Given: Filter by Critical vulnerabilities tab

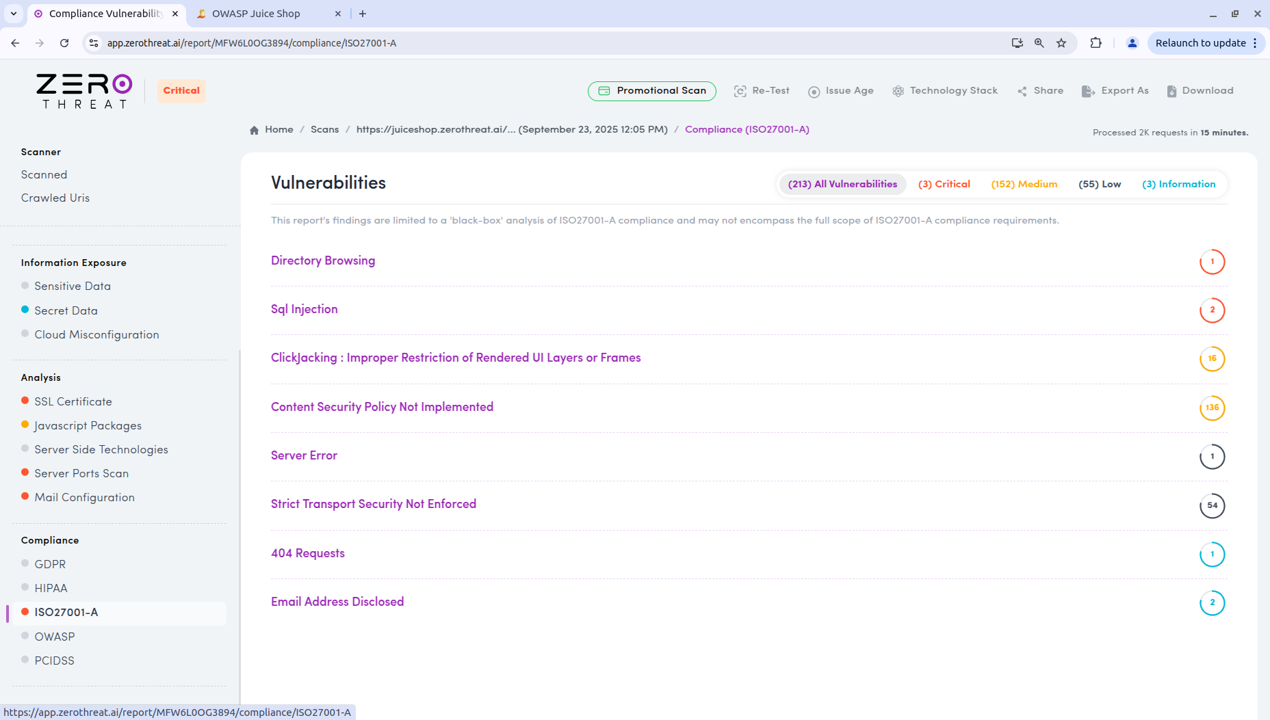Looking at the screenshot, I should tap(944, 184).
